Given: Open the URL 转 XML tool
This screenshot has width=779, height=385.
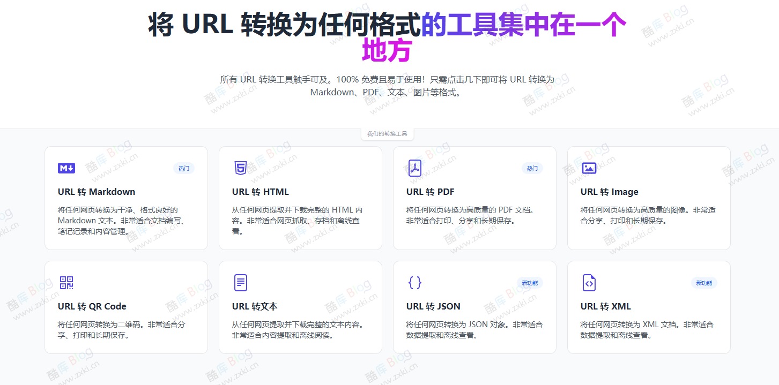Looking at the screenshot, I should pyautogui.click(x=605, y=306).
